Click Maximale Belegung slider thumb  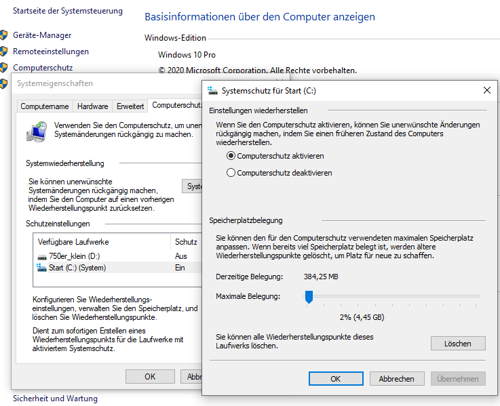pos(309,297)
